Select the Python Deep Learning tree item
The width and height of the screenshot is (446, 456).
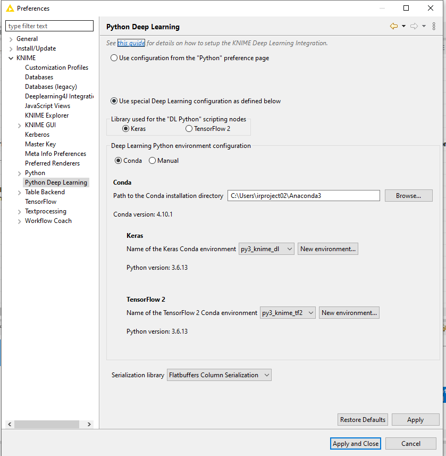[56, 183]
